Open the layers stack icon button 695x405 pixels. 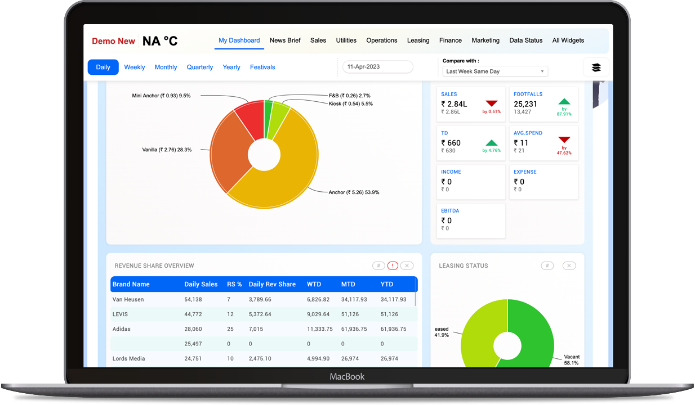pos(596,67)
